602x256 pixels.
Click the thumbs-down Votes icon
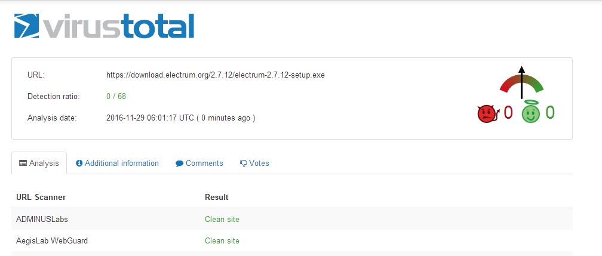pos(243,164)
